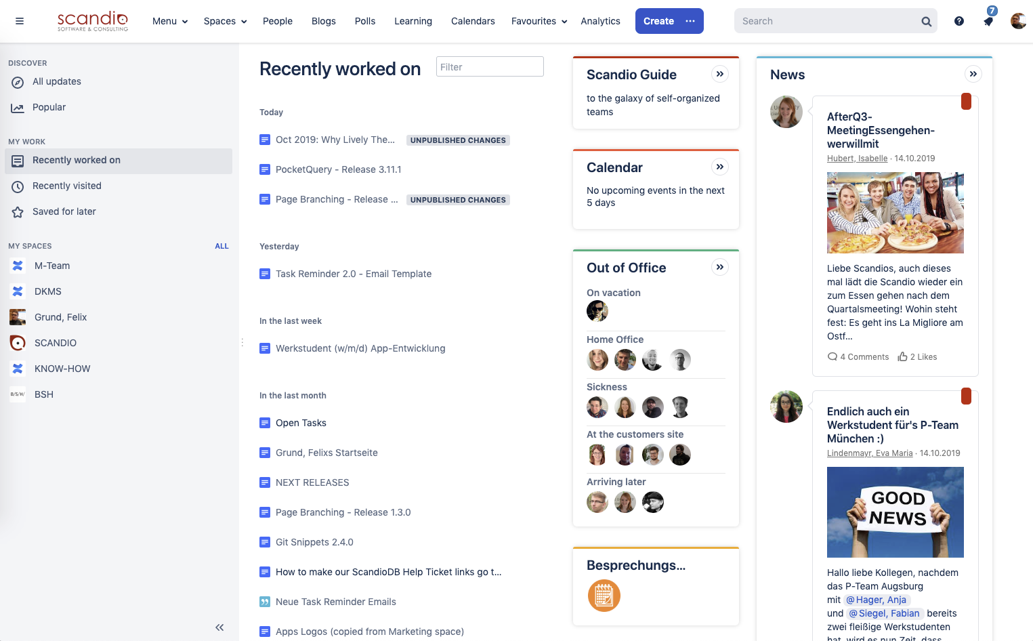Click Isabelle Hubert's news author avatar
The height and width of the screenshot is (641, 1033).
(x=786, y=112)
